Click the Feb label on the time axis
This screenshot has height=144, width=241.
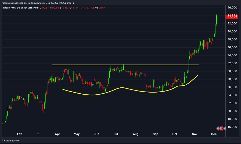[x=20, y=134]
